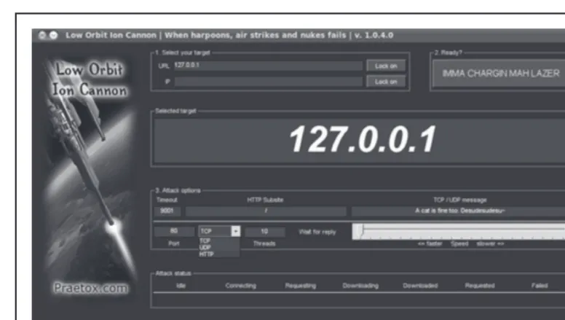
Task: Click the empty IP input field
Action: [x=268, y=82]
